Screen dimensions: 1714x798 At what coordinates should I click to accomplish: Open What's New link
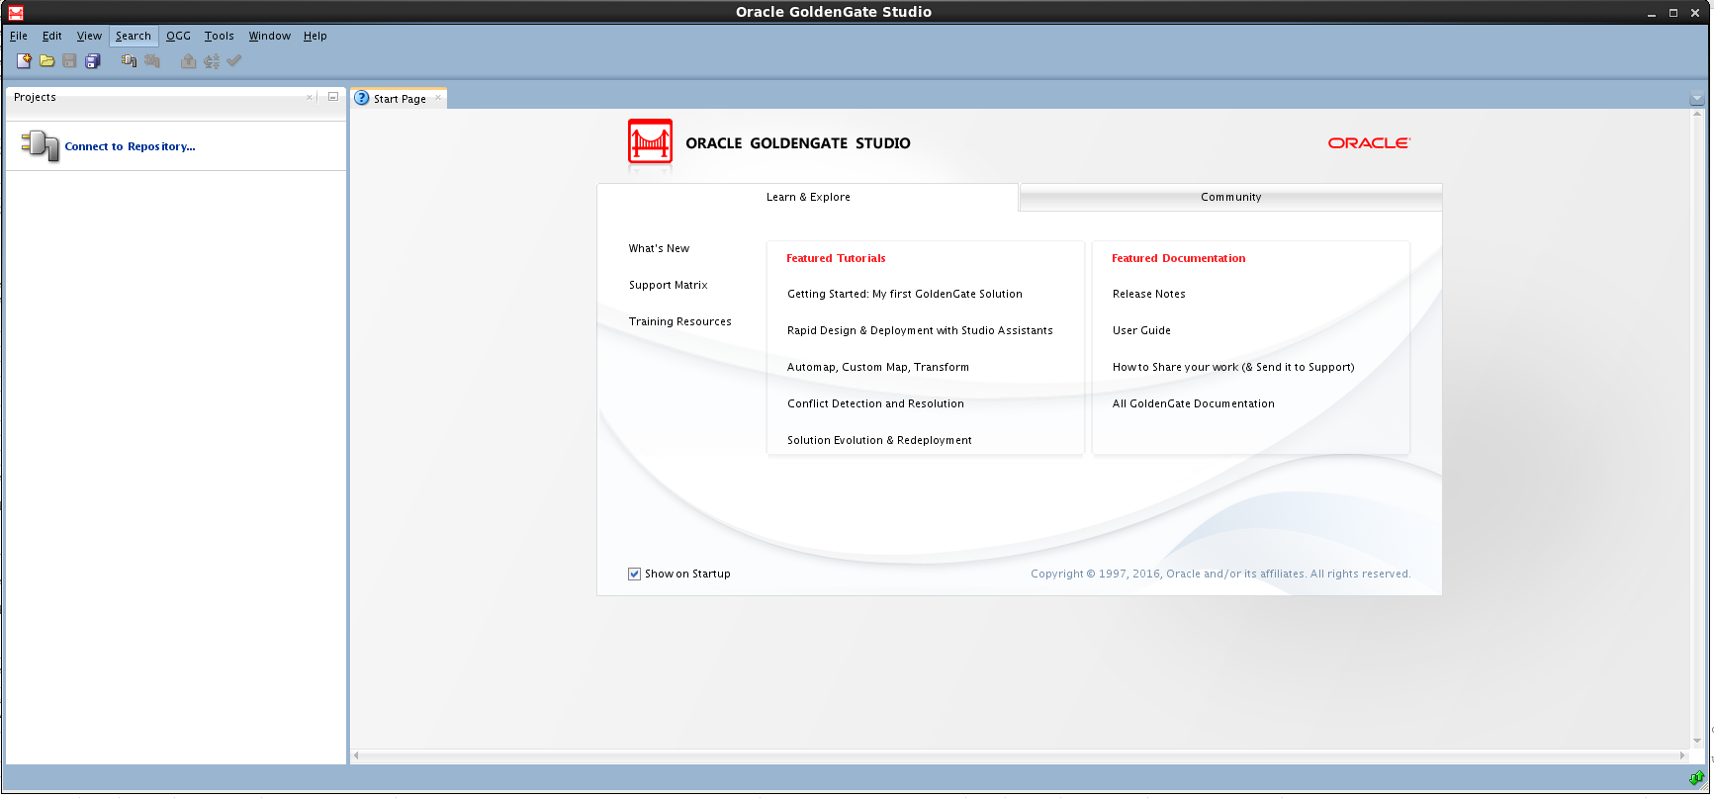659,249
